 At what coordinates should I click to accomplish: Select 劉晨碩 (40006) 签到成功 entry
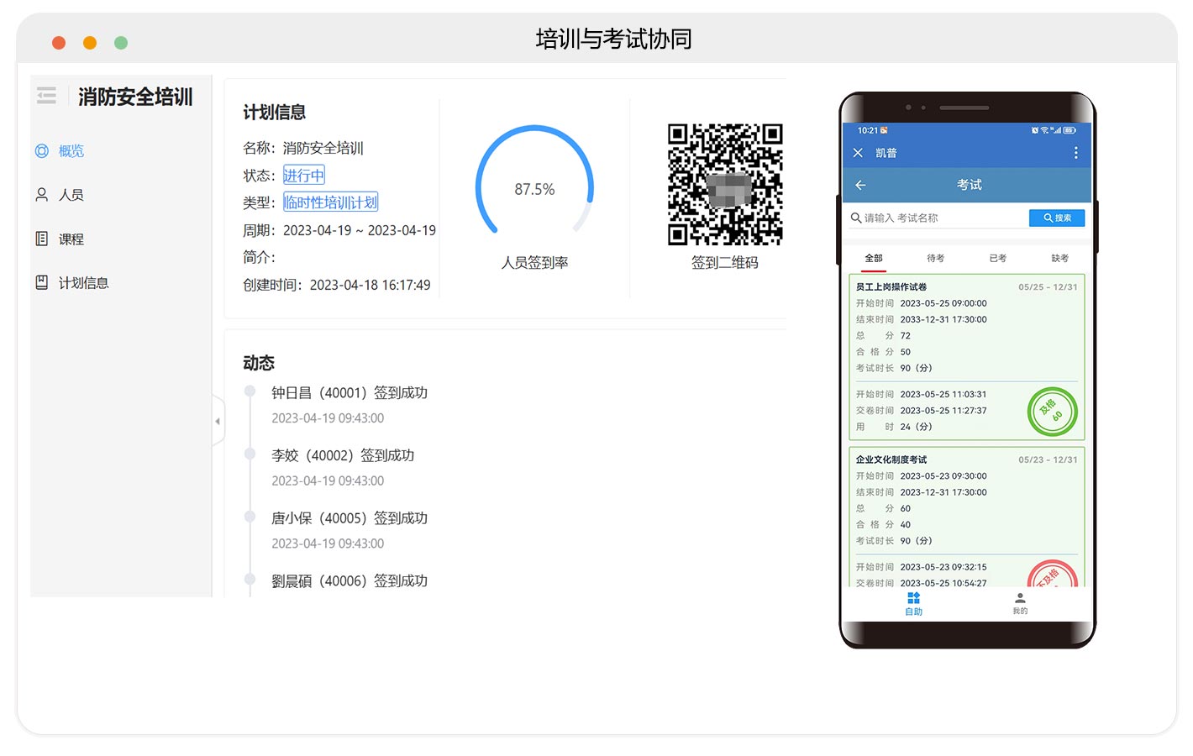point(349,581)
